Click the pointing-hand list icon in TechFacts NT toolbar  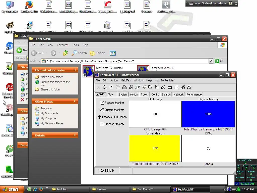[x=163, y=87]
